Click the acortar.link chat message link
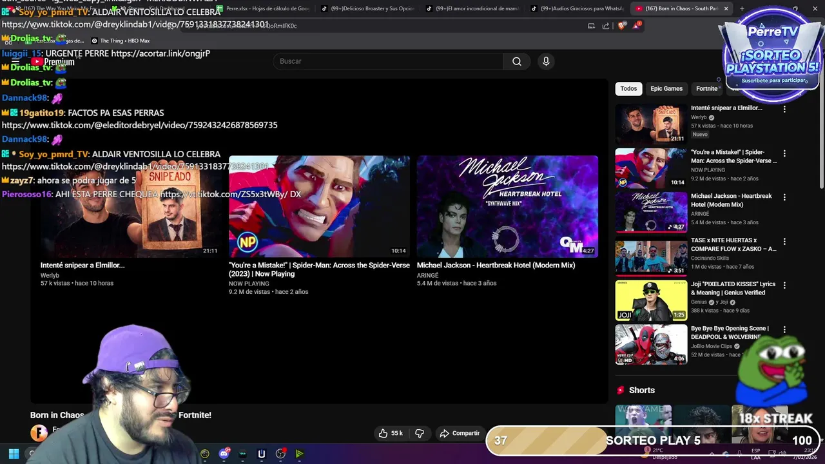Viewport: 825px width, 464px height. 160,53
